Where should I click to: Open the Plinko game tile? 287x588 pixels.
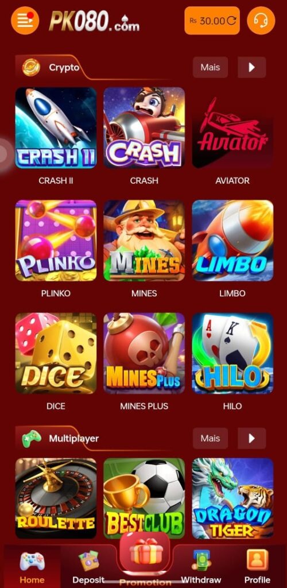coord(56,241)
